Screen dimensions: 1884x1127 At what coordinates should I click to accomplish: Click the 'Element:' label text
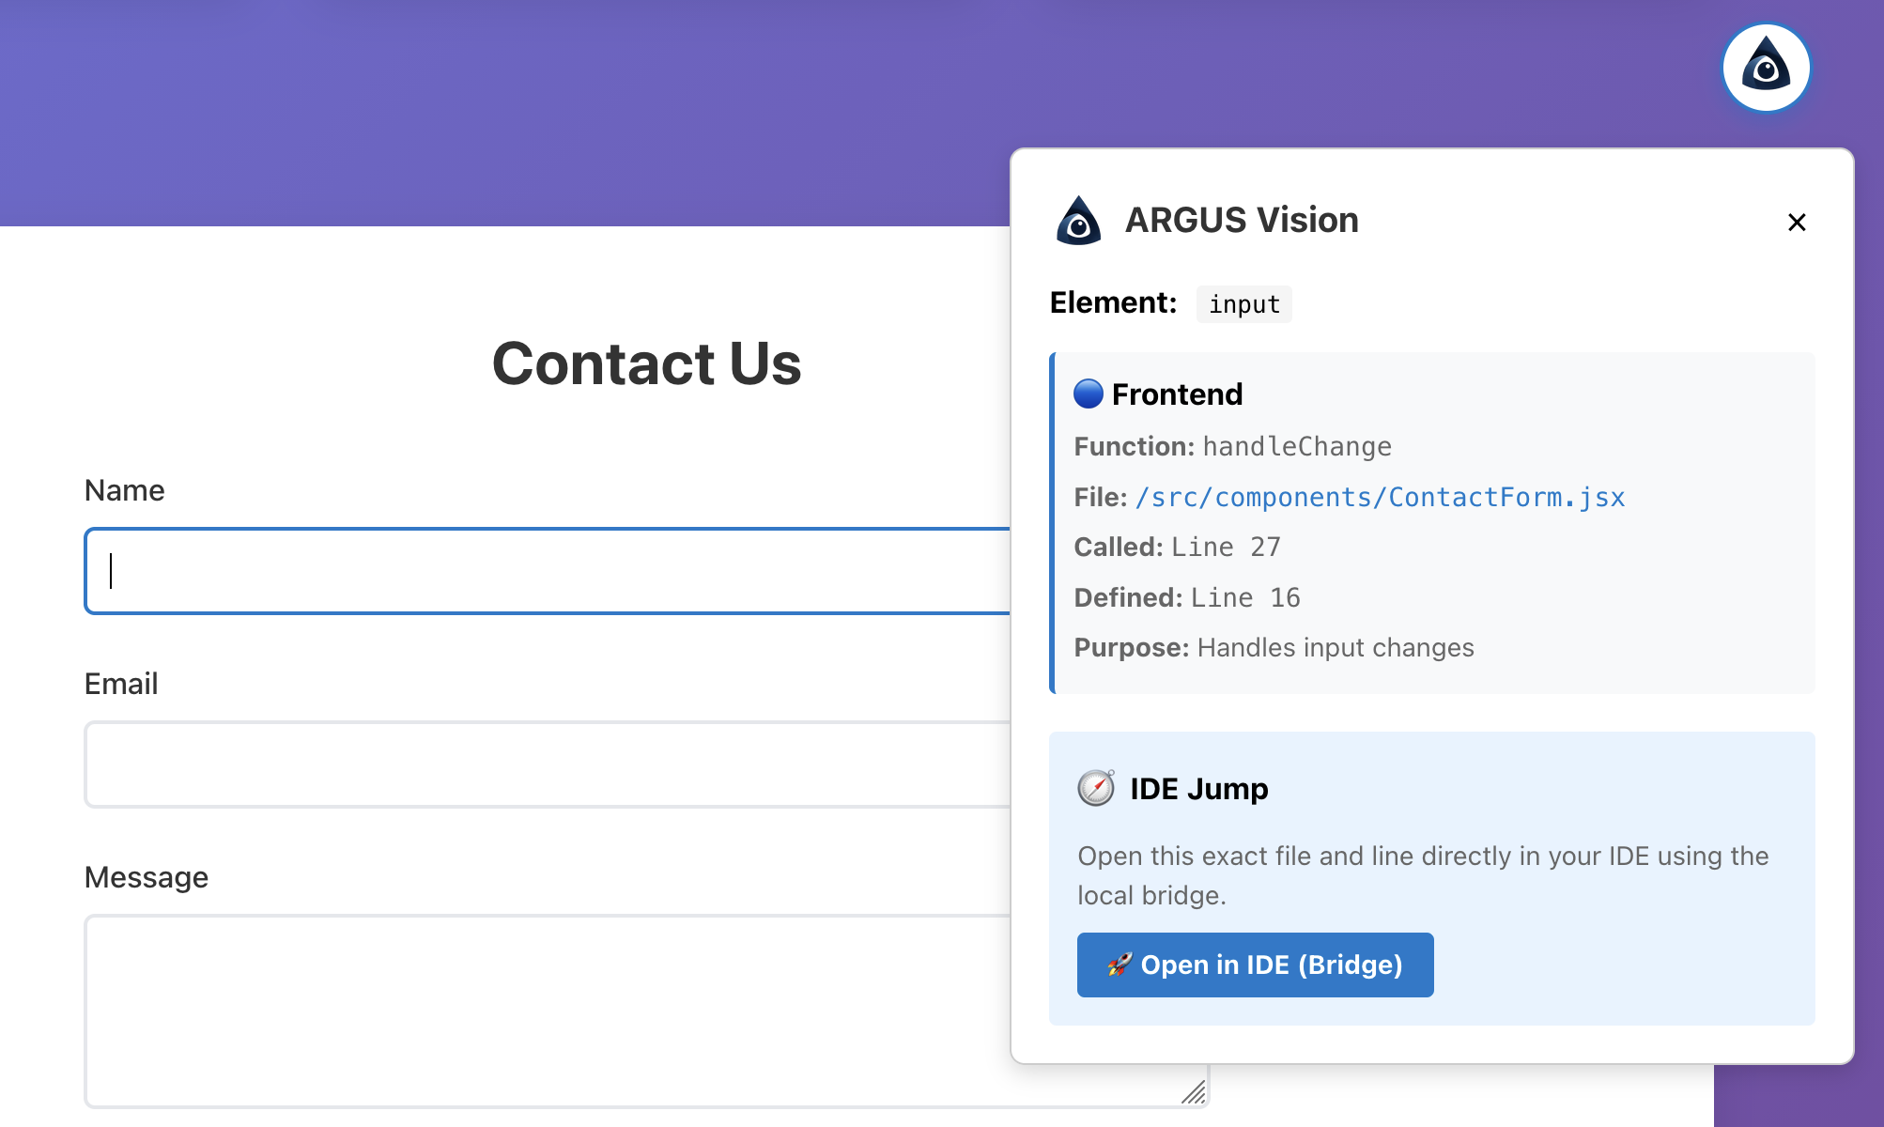[1113, 302]
